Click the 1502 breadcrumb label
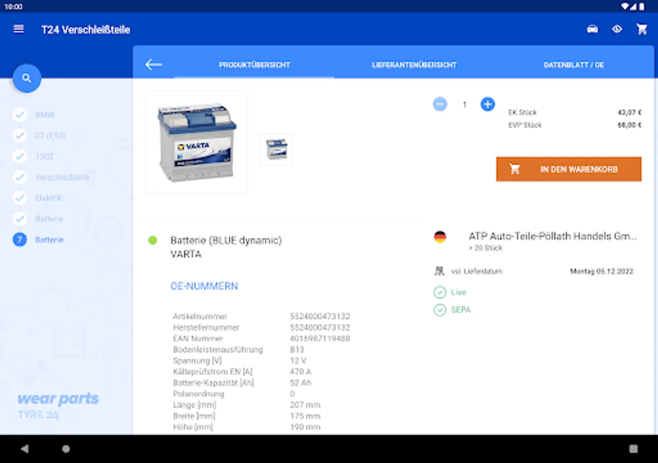Viewport: 658px width, 463px height. point(44,156)
